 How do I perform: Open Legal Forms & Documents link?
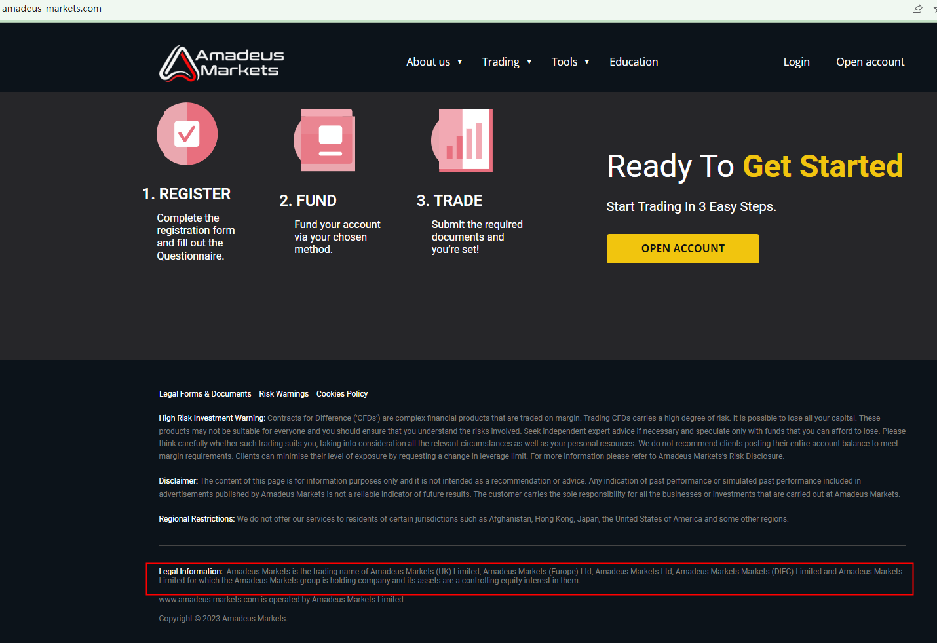pyautogui.click(x=205, y=394)
